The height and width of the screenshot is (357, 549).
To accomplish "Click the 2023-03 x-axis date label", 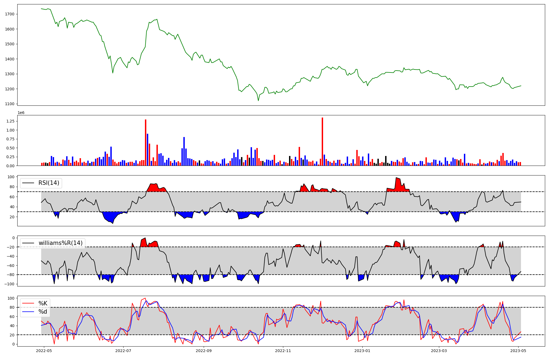I will click(439, 351).
